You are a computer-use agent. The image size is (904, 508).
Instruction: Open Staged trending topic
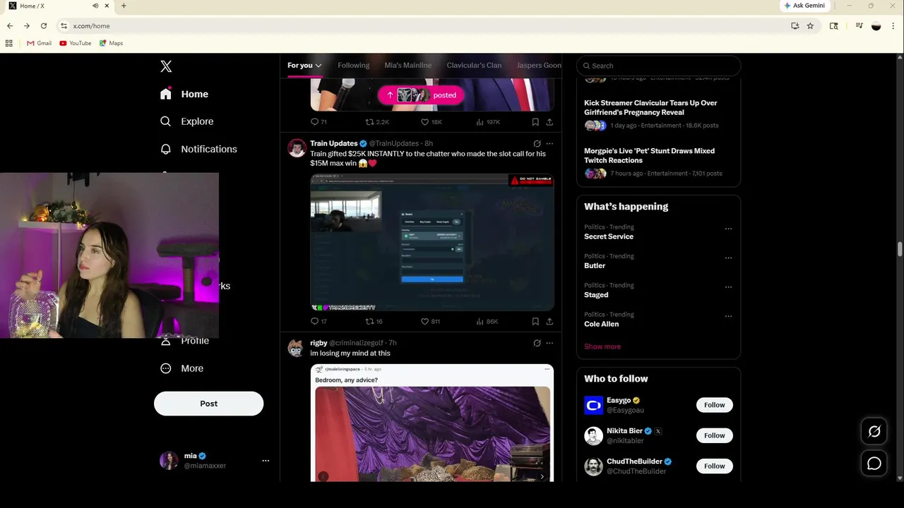pos(596,295)
